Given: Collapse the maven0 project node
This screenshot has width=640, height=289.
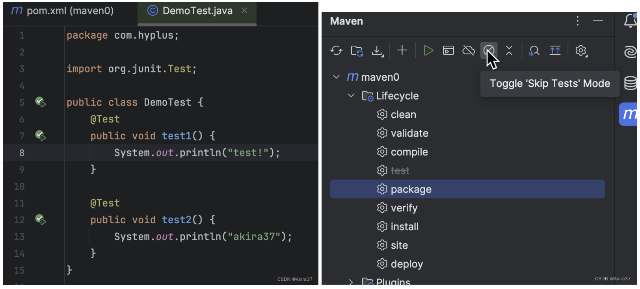Looking at the screenshot, I should click(x=336, y=77).
